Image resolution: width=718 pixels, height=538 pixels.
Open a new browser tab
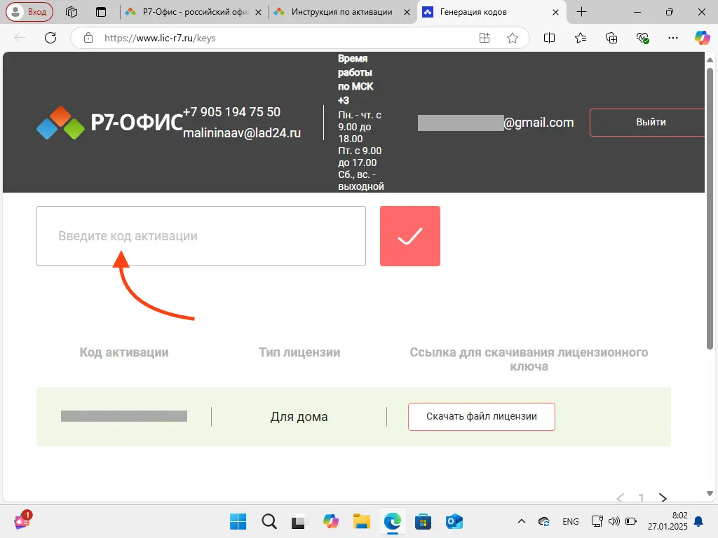click(581, 12)
